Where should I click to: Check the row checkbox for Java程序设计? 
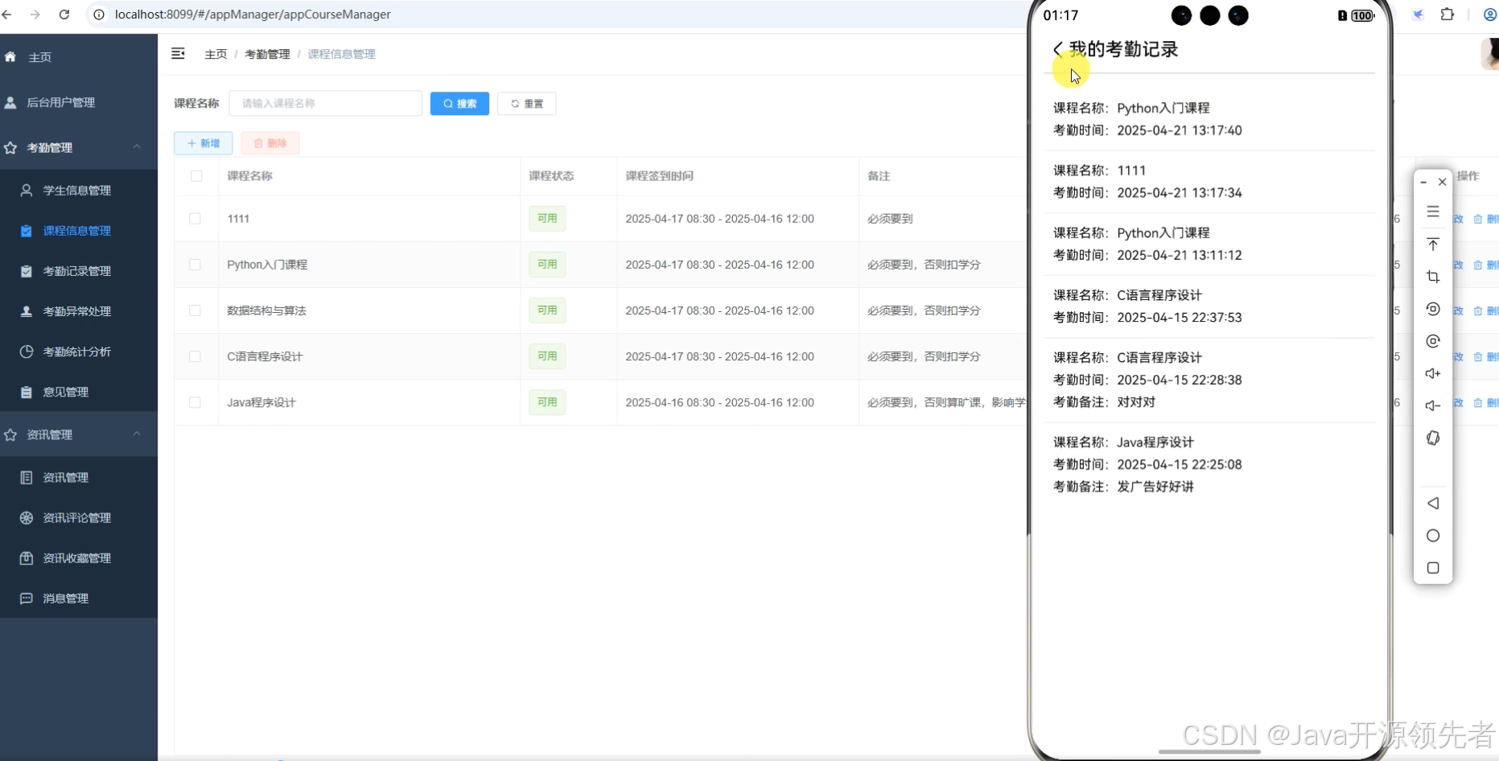click(x=195, y=402)
